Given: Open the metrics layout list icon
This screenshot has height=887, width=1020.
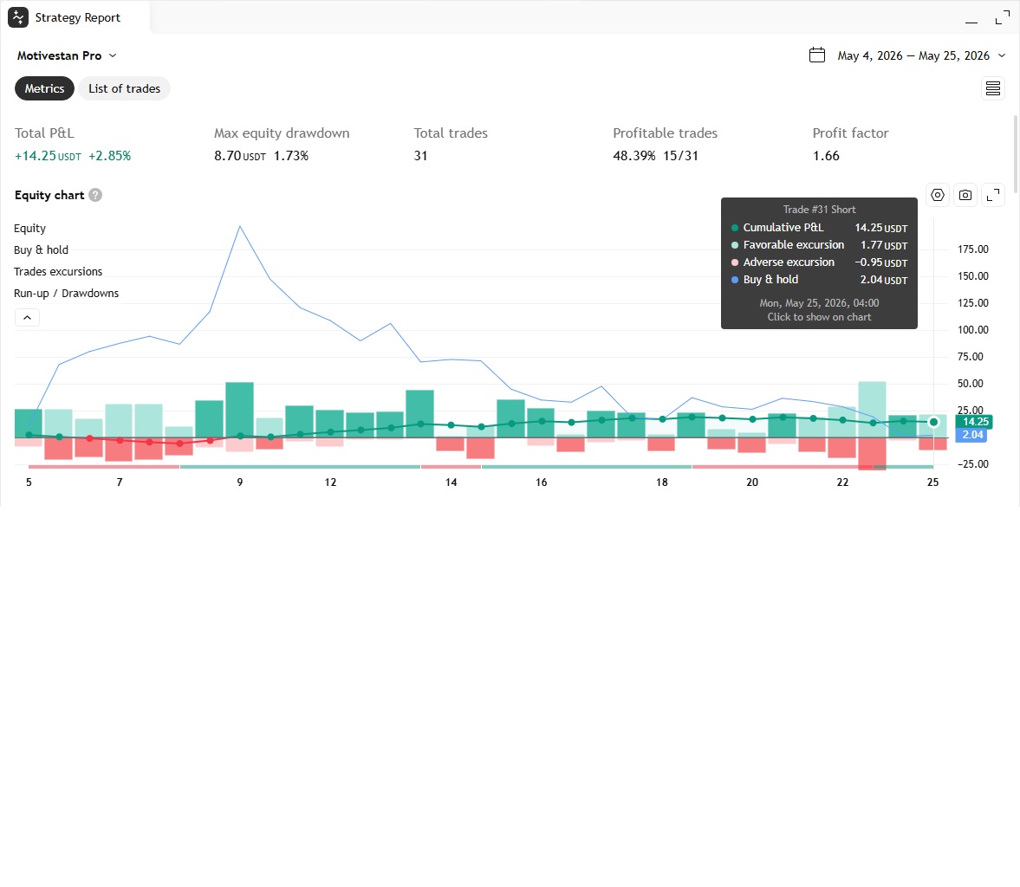Looking at the screenshot, I should coord(992,88).
